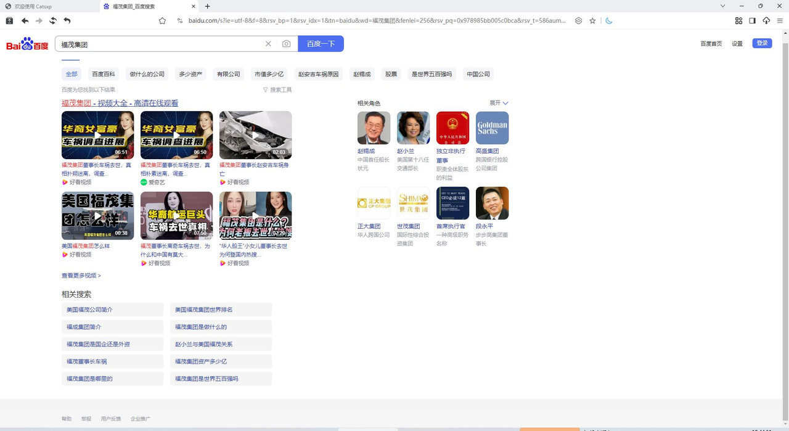Click the cloud upload icon in the toolbar
The width and height of the screenshot is (789, 431).
(766, 20)
